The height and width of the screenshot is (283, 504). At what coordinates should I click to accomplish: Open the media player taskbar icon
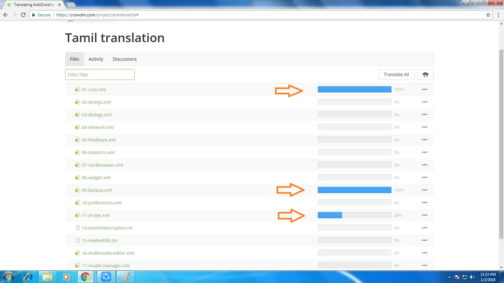66,277
